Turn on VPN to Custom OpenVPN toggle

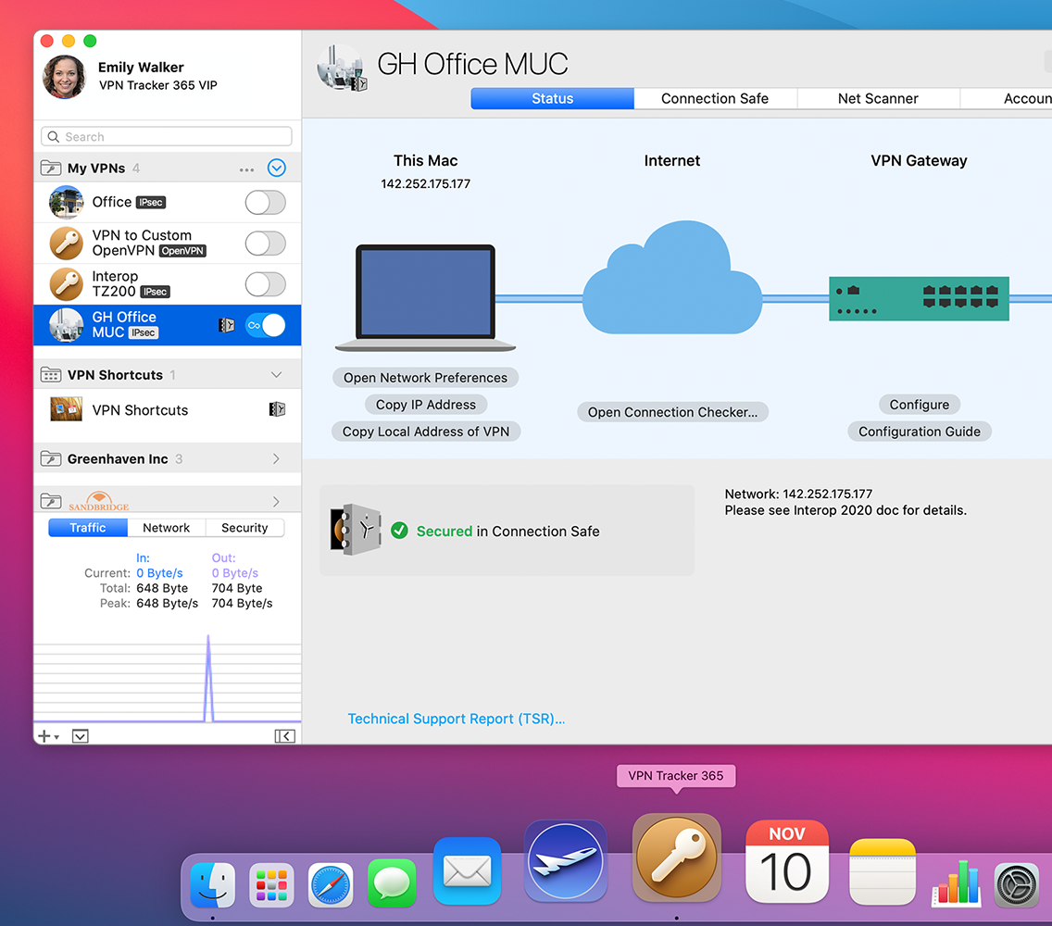point(265,244)
